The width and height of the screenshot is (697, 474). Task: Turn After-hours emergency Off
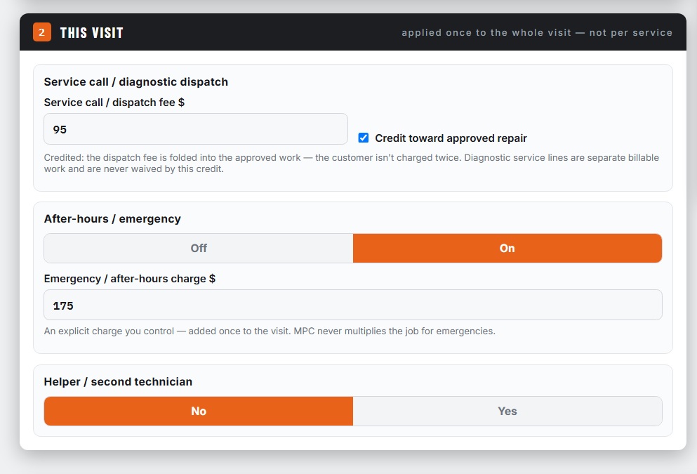click(199, 248)
